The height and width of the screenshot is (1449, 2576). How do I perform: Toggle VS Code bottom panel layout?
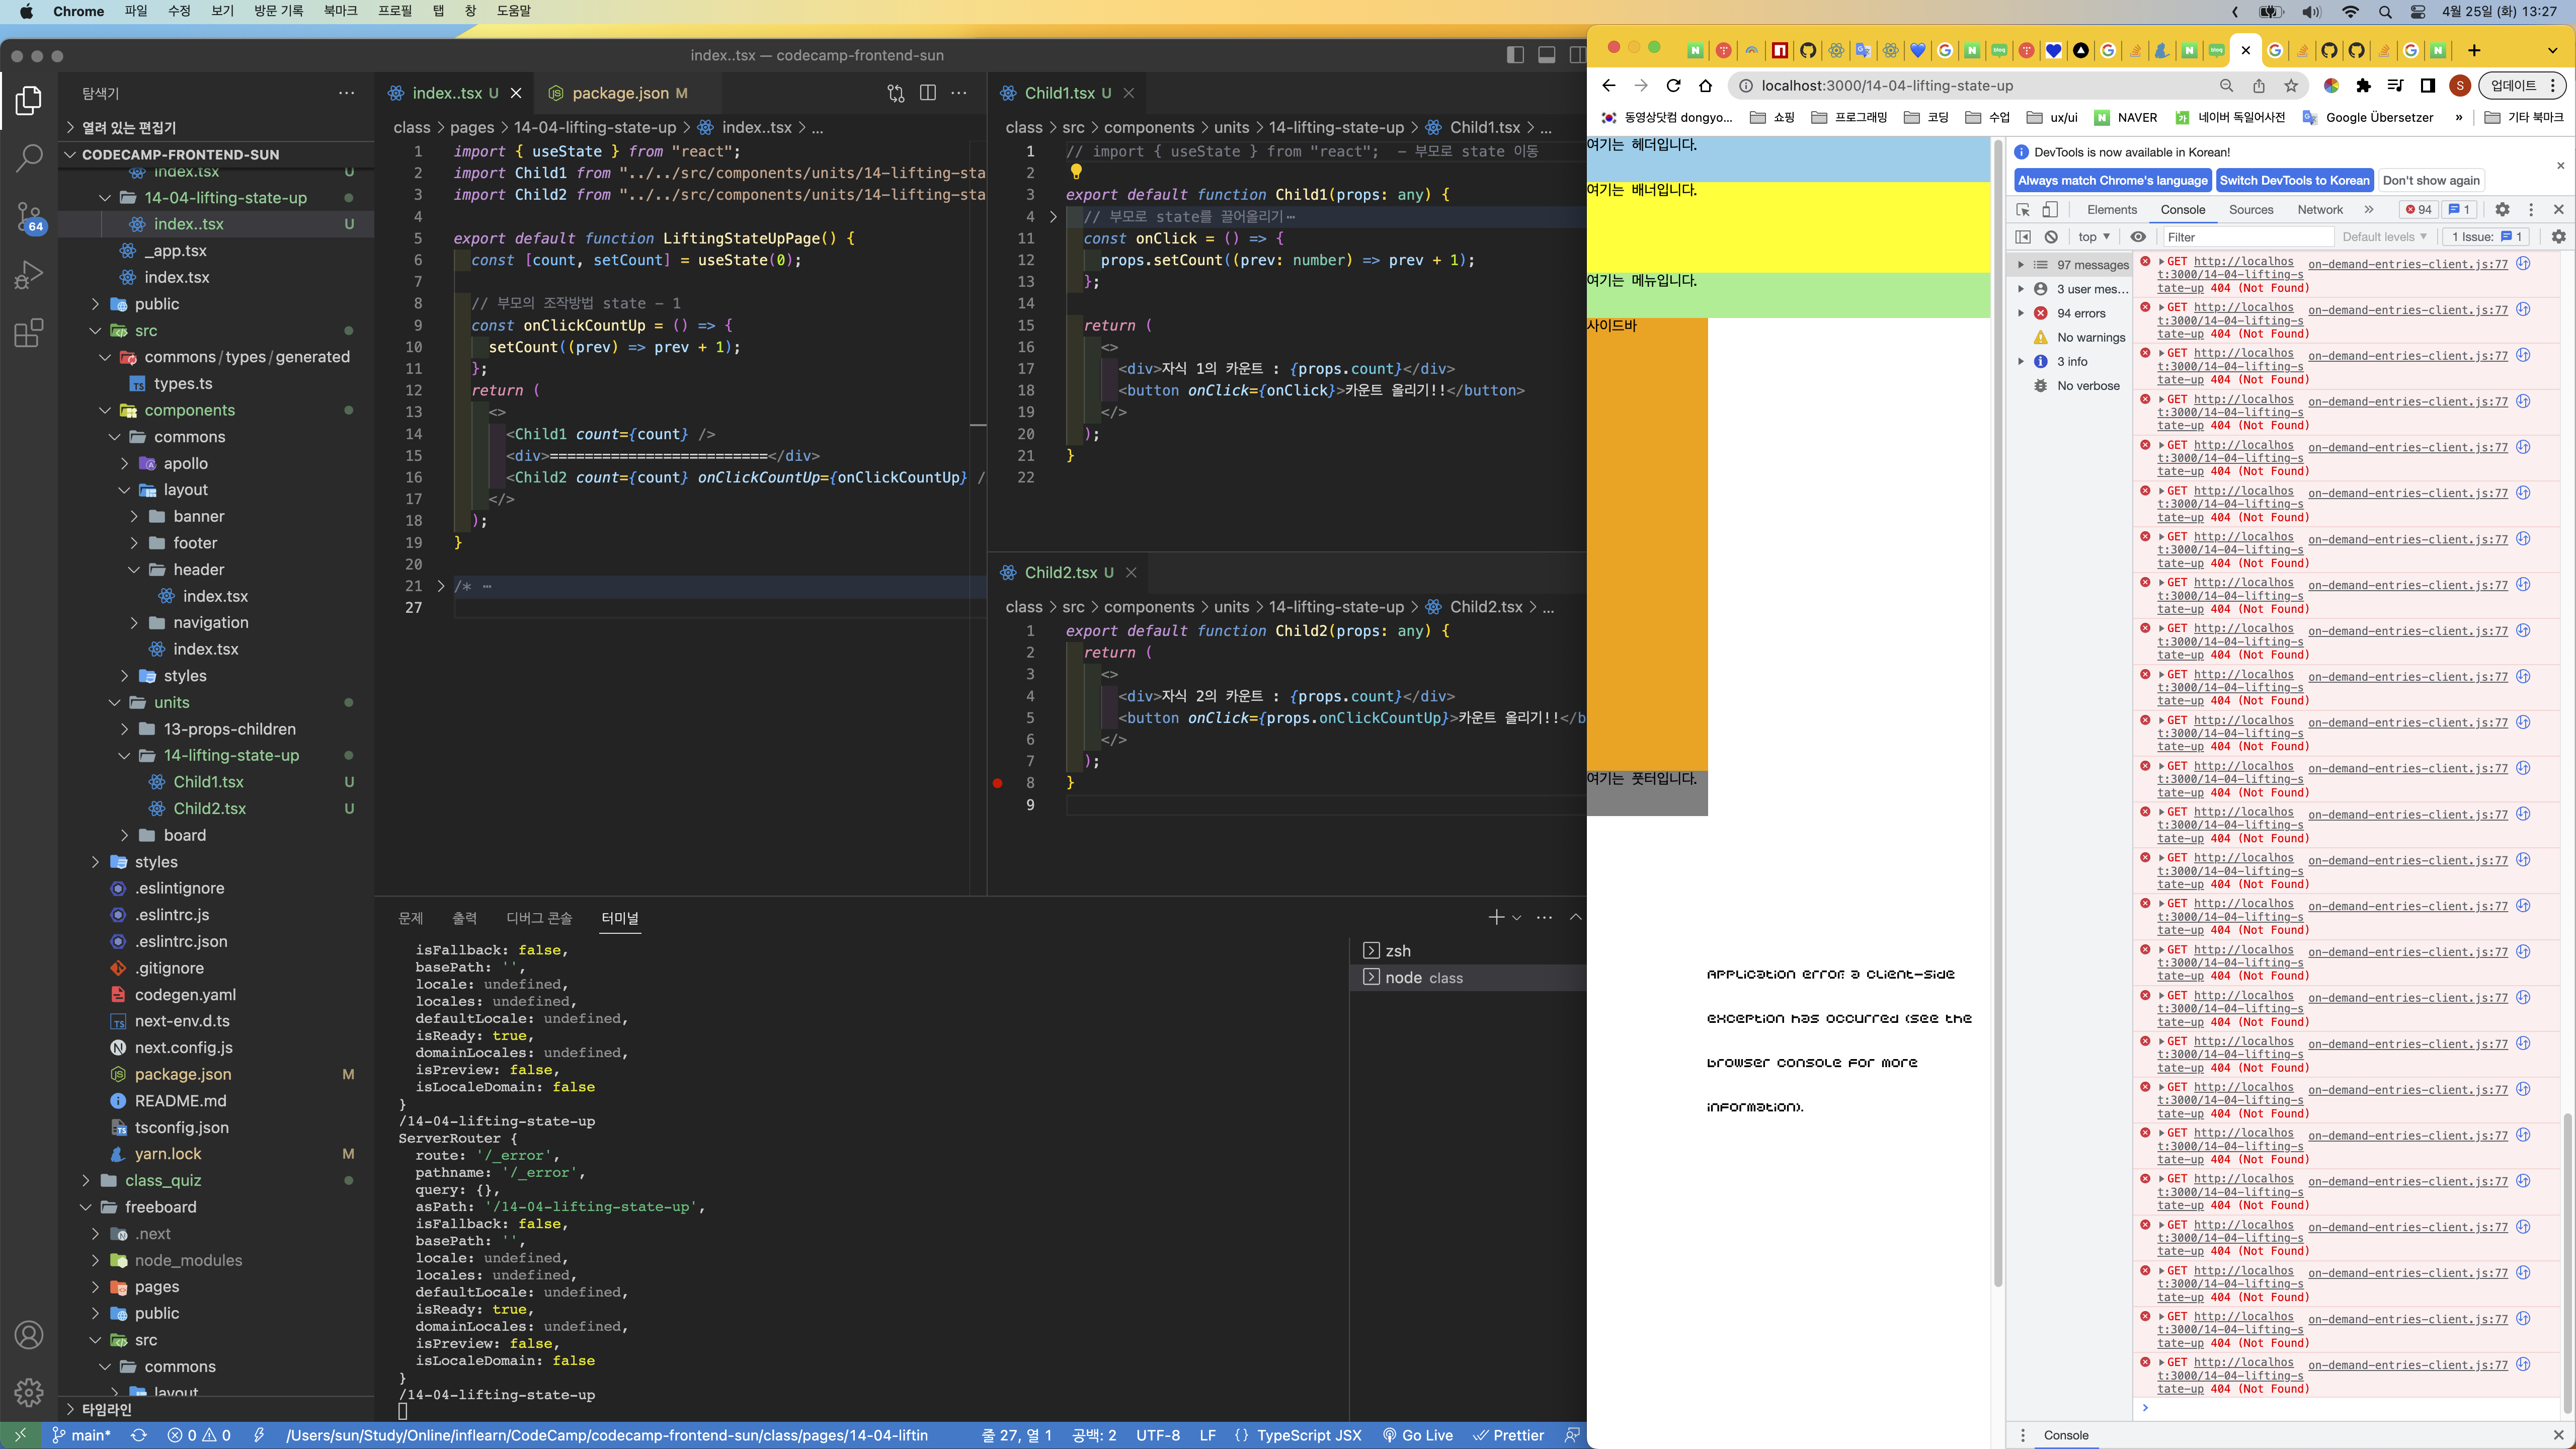[x=1546, y=55]
